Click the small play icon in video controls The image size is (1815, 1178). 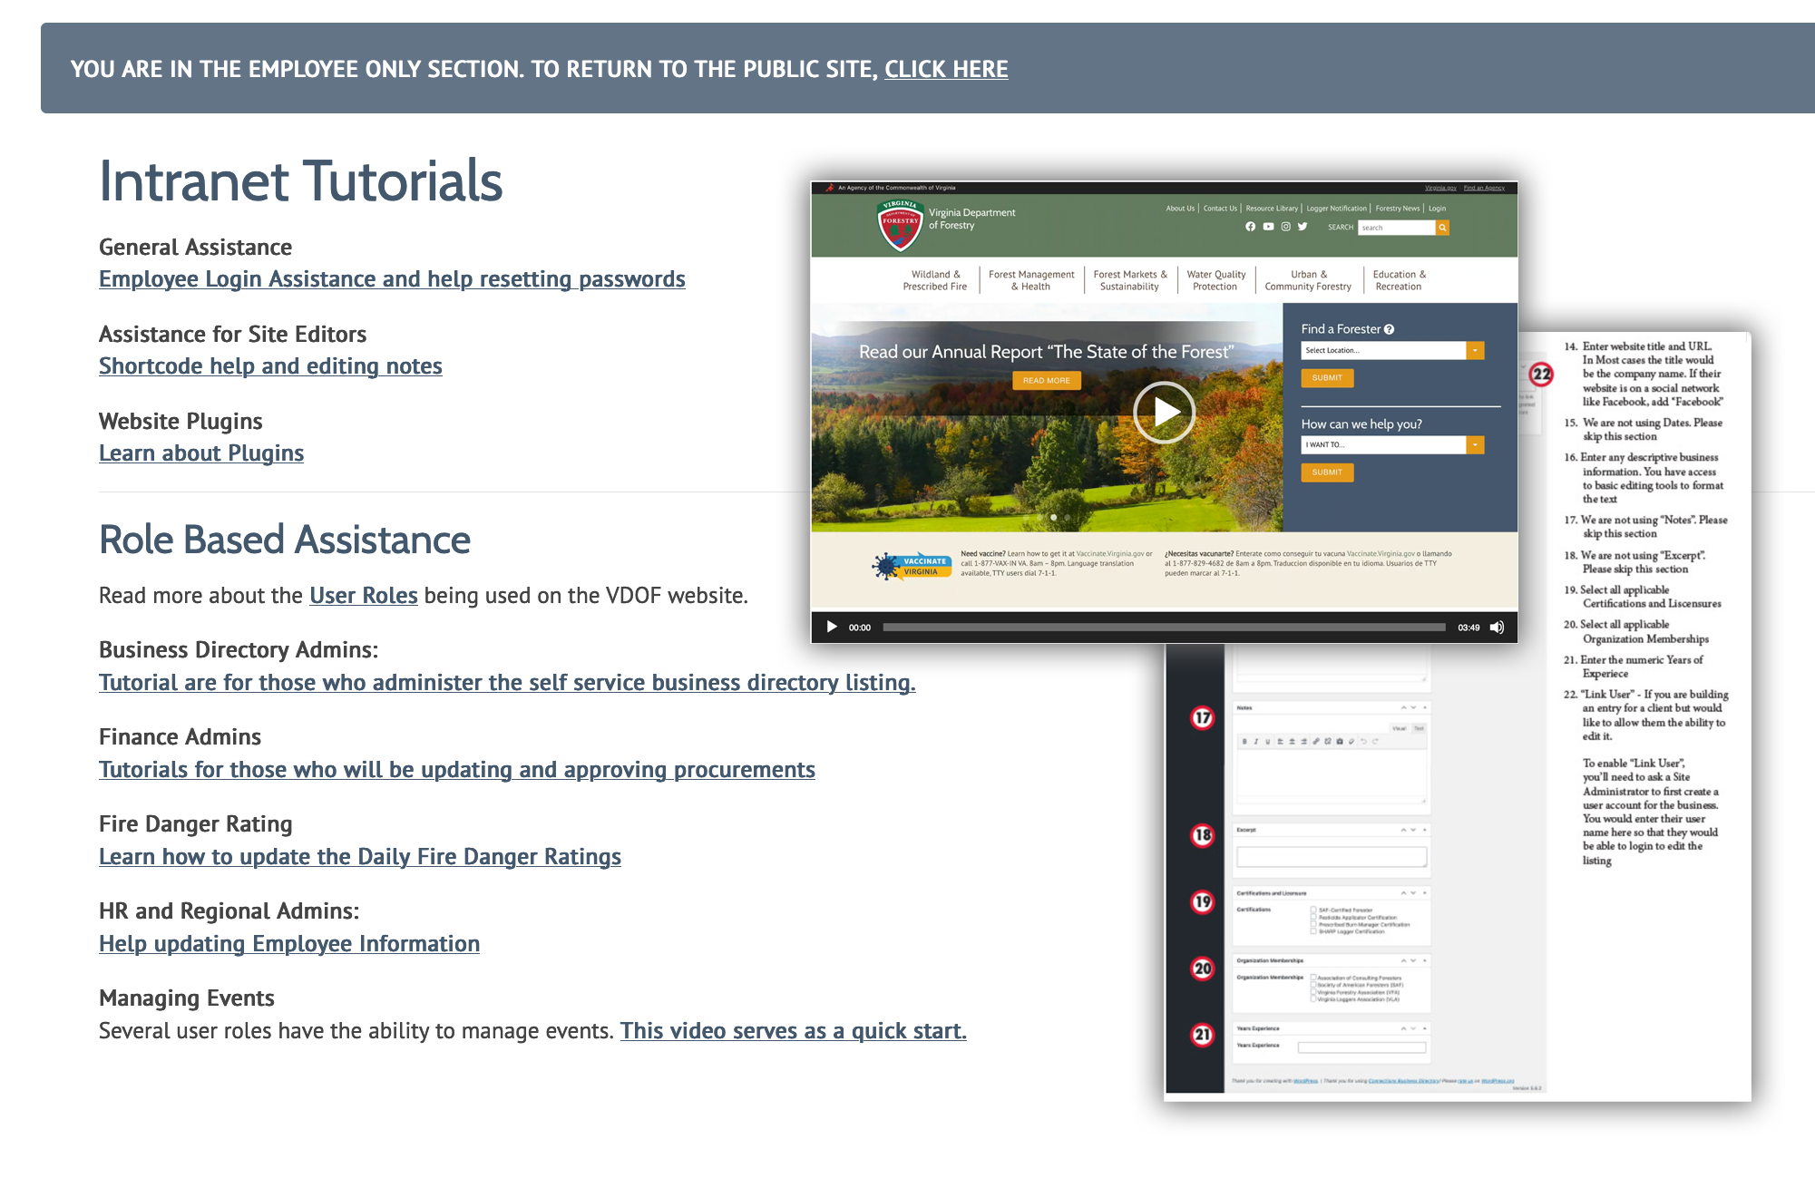click(831, 627)
